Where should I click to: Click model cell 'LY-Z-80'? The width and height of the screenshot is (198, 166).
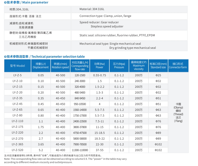coord(18,116)
